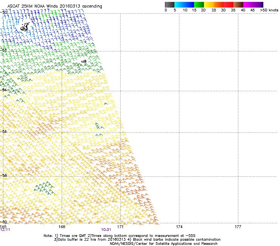Click the legend label '10'
Viewport: 280px width, 246px height.
pyautogui.click(x=185, y=10)
